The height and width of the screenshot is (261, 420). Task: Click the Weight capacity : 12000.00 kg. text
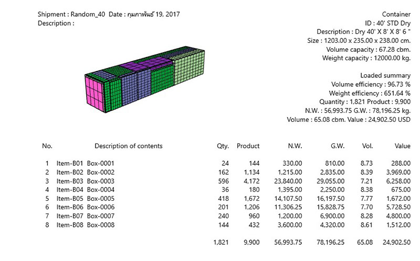point(366,58)
